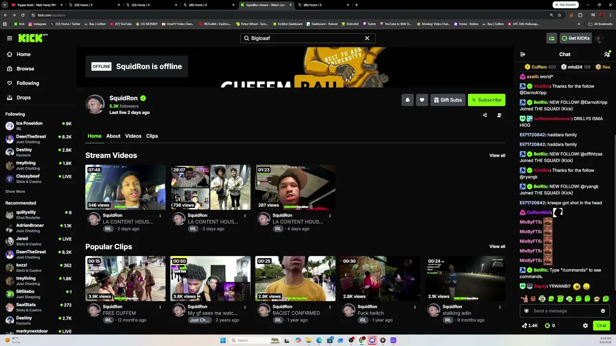This screenshot has height=346, width=616.
Task: Open All Bookmarks folder
Action: pos(601,24)
